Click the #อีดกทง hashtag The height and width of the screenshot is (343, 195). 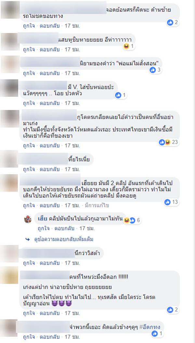pos(150,327)
